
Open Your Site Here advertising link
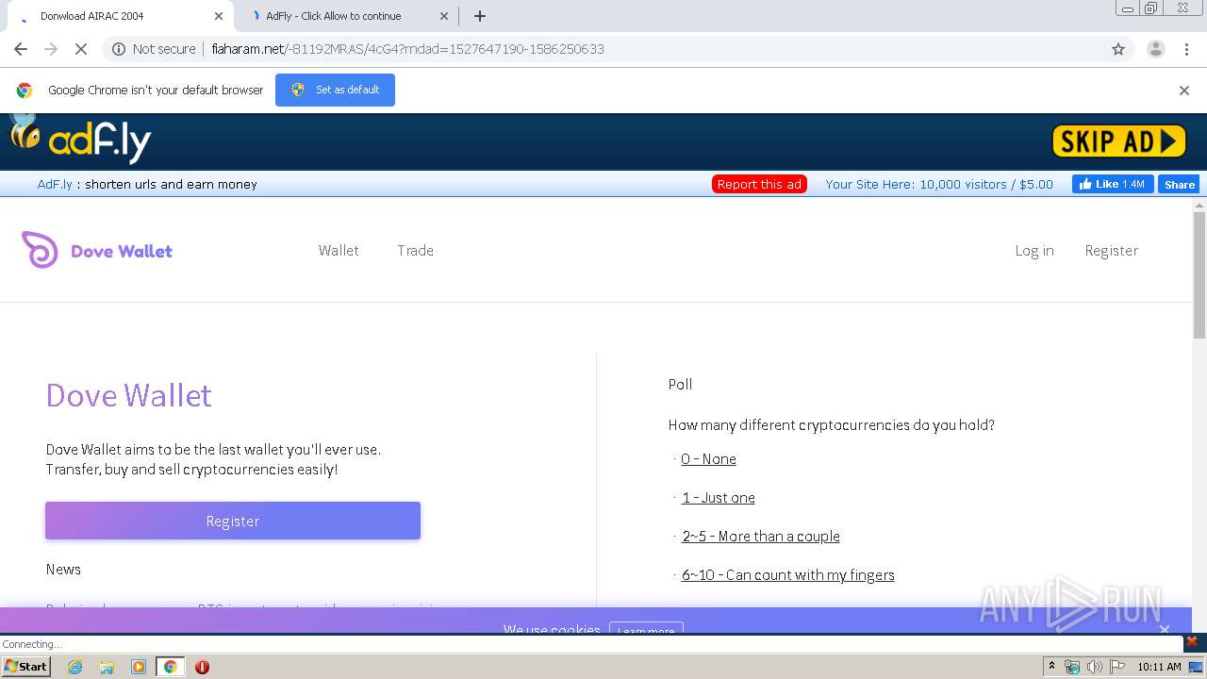(939, 184)
